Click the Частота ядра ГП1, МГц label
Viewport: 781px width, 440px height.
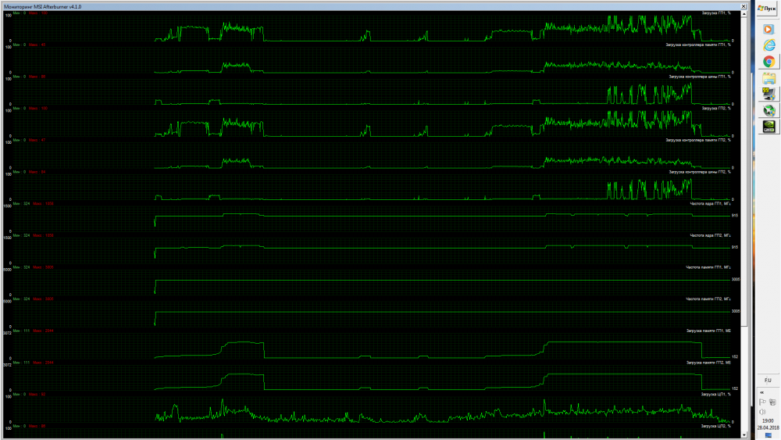[710, 204]
